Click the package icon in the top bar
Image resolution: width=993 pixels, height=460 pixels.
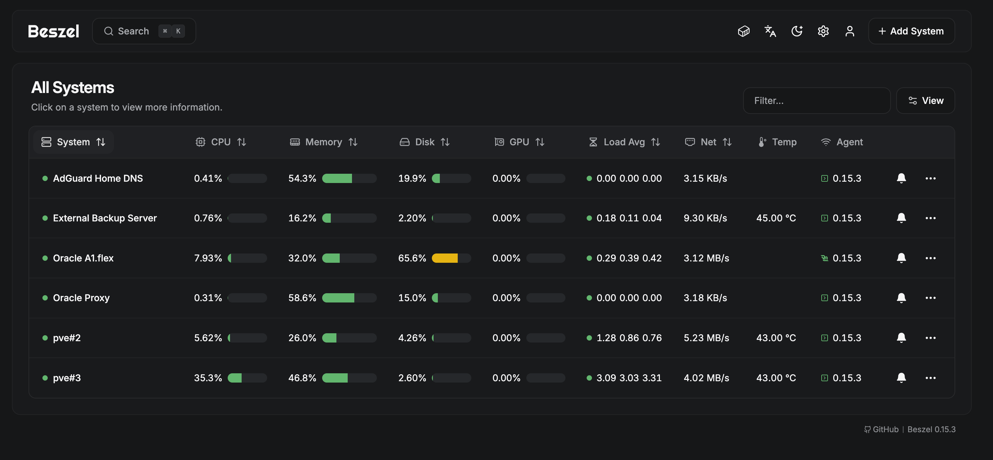(744, 31)
